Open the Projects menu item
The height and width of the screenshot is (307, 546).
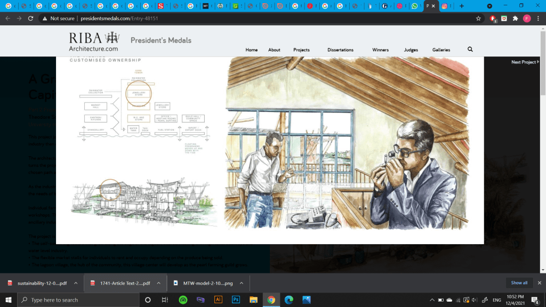(x=301, y=50)
